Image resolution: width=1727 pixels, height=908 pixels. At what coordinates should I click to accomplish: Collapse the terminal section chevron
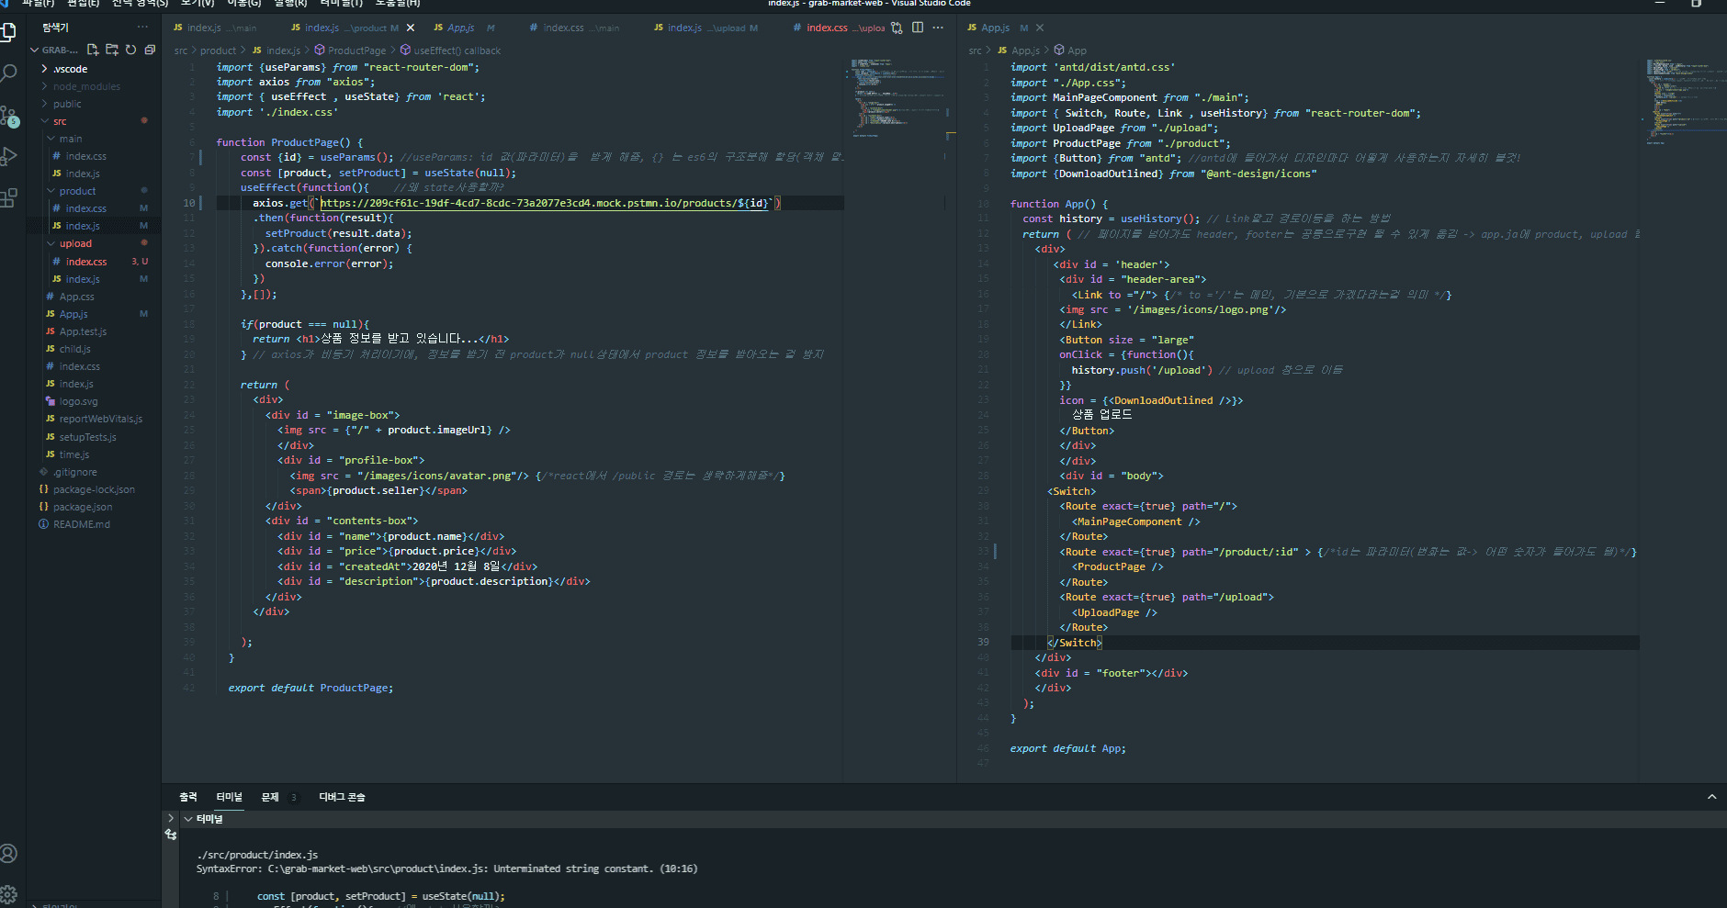pyautogui.click(x=188, y=819)
